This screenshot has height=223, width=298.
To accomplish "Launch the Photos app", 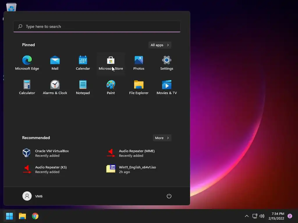I will pyautogui.click(x=139, y=63).
